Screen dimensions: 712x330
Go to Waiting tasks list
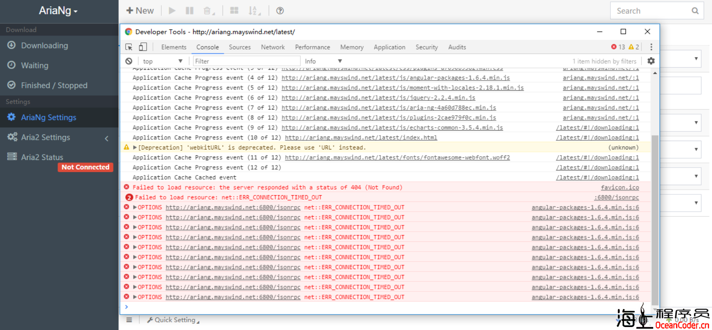pyautogui.click(x=59, y=65)
